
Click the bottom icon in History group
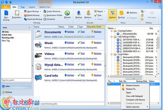point(142,19)
